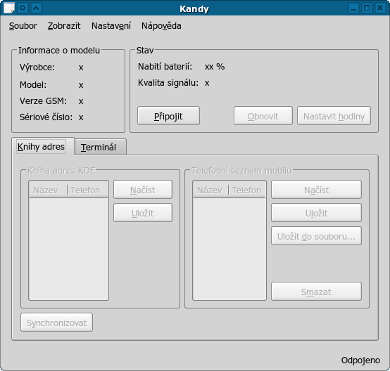This screenshot has width=390, height=371.
Task: Click the Nastavit hodiny button
Action: coord(334,116)
